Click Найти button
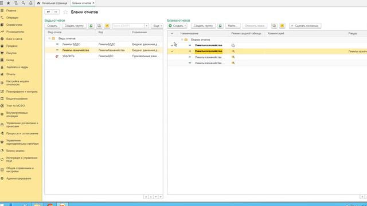Viewport: 367px width, 206px height. tap(233, 26)
